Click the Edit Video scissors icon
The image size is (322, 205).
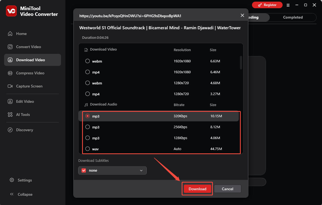pyautogui.click(x=10, y=101)
